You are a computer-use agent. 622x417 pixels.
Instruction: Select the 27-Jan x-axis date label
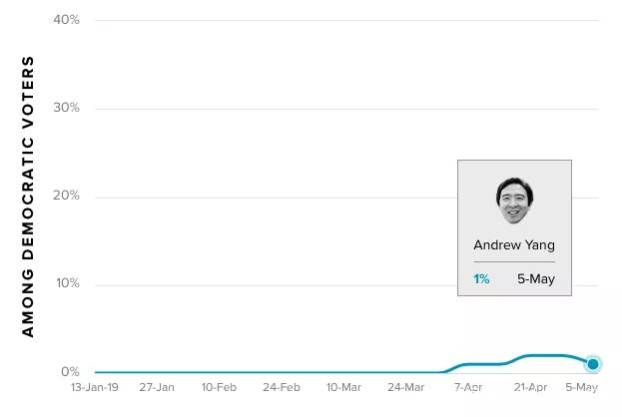click(x=157, y=387)
